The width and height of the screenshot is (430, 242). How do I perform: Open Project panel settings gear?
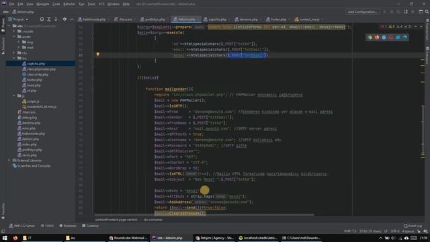coord(64,19)
